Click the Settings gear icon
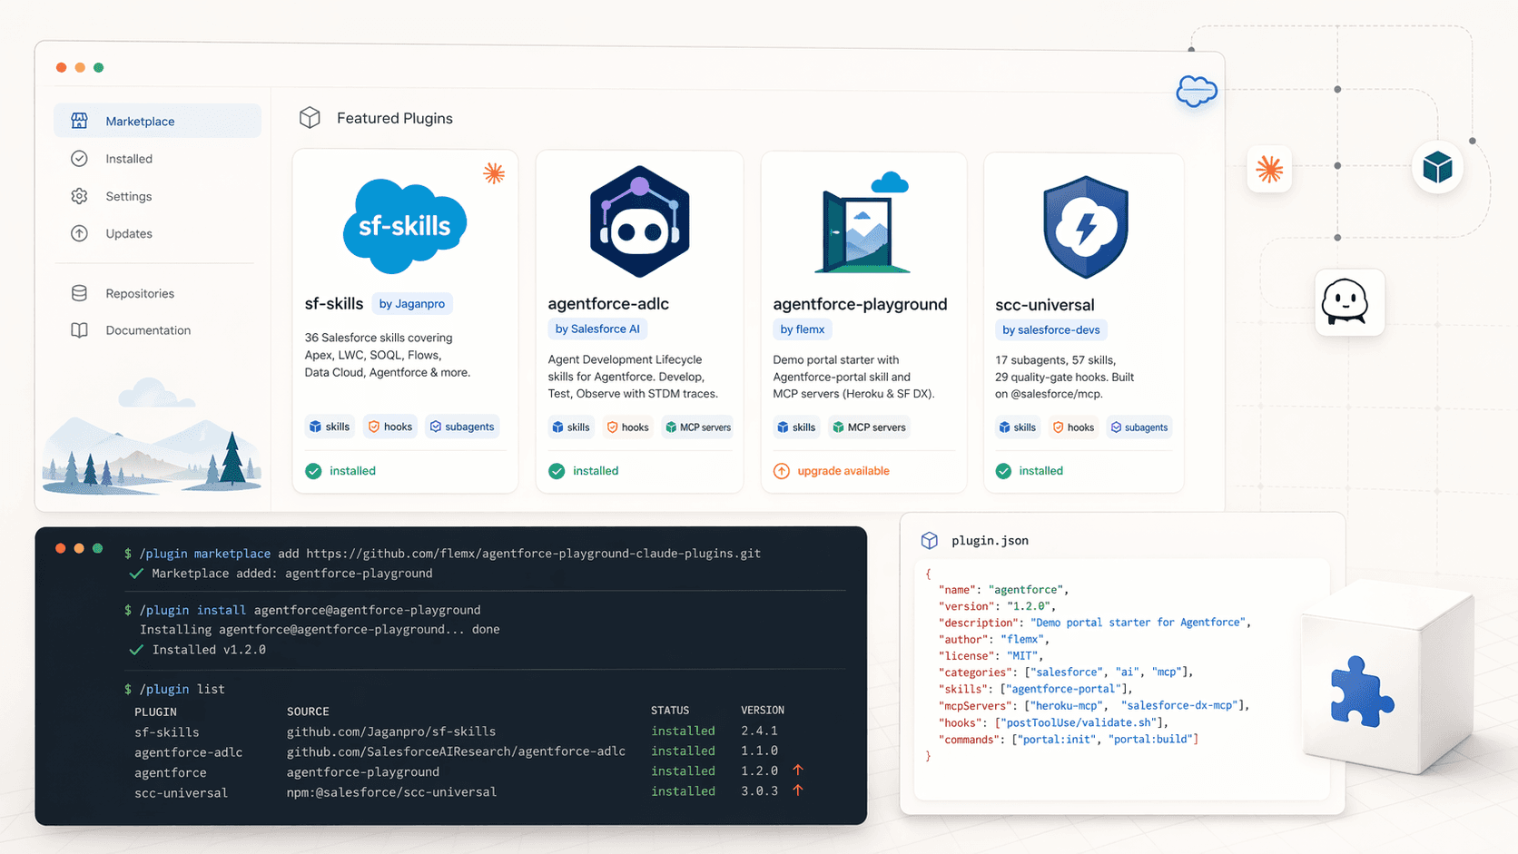The height and width of the screenshot is (854, 1518). (80, 196)
